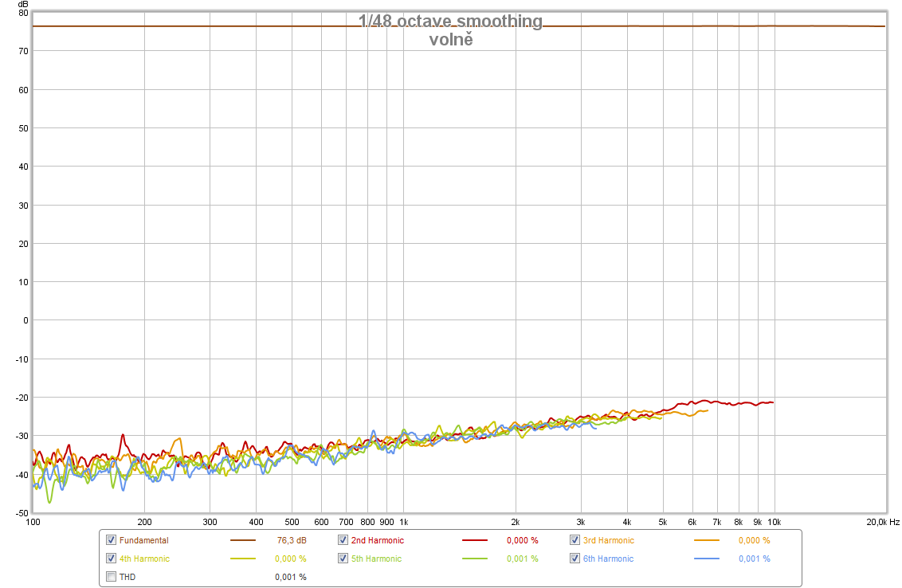
Task: Click the THD "0,001 %" value
Action: coord(291,577)
